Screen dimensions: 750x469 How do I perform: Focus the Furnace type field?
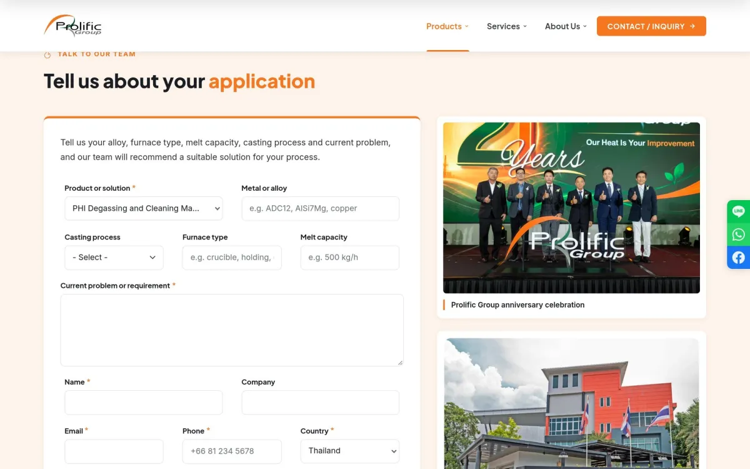click(232, 258)
